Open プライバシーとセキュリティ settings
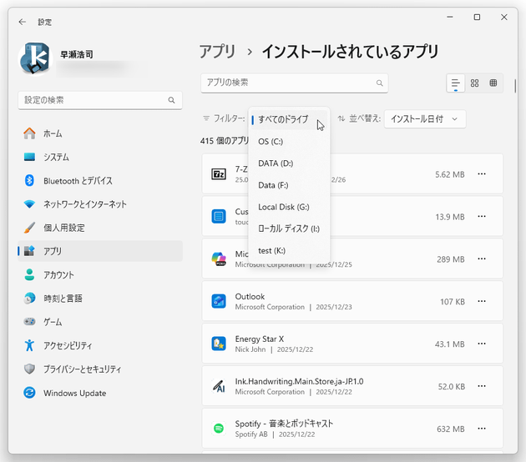The height and width of the screenshot is (462, 526). click(x=100, y=369)
